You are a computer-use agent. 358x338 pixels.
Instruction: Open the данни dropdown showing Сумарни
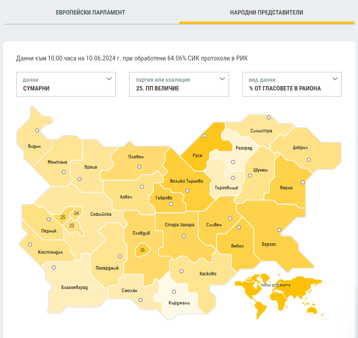pyautogui.click(x=66, y=84)
